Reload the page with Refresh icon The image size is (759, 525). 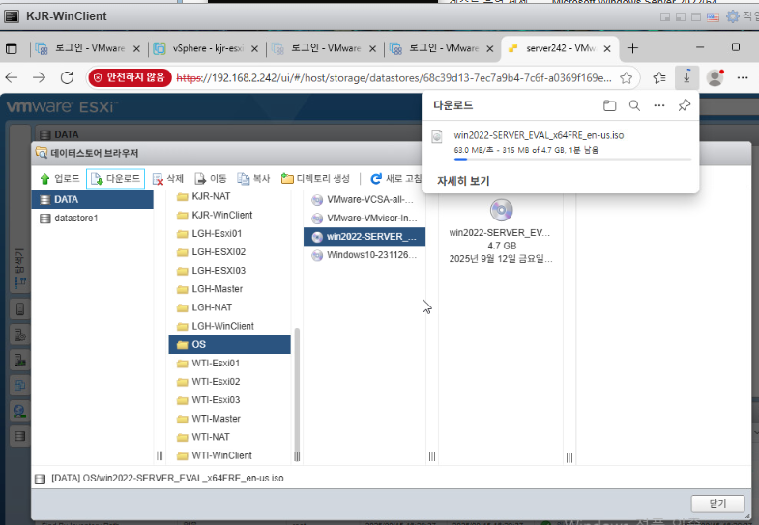click(x=67, y=77)
